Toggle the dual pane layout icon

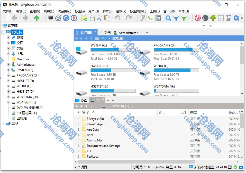pyautogui.click(x=221, y=18)
